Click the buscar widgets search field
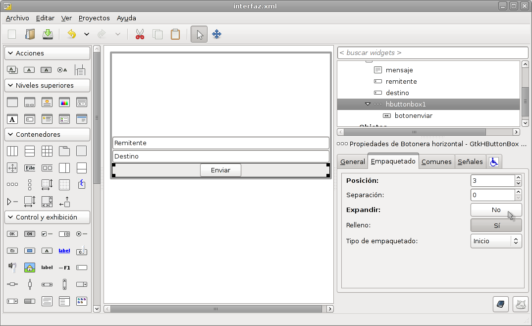This screenshot has width=532, height=326. click(x=432, y=53)
